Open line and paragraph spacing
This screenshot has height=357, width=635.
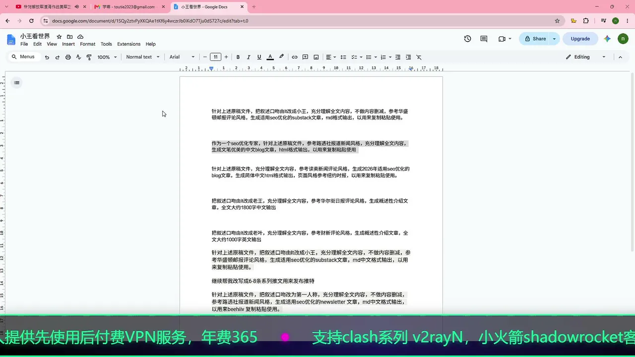[x=343, y=57]
